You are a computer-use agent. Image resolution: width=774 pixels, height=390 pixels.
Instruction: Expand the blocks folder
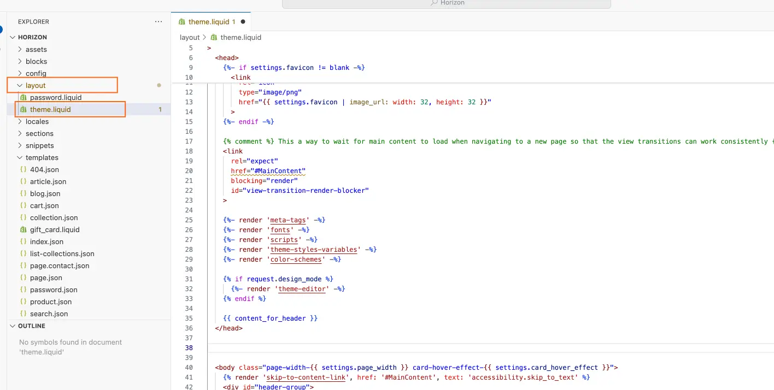tap(36, 61)
